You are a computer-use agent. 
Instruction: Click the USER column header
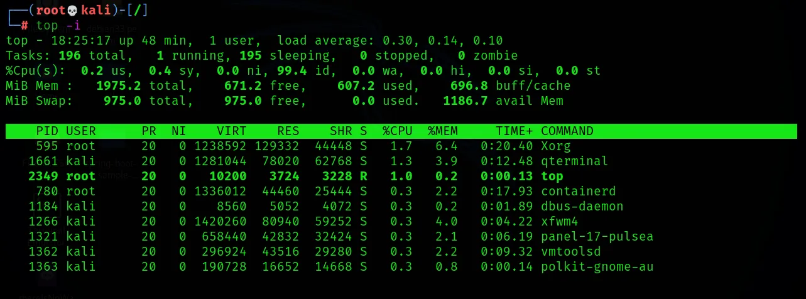click(81, 131)
